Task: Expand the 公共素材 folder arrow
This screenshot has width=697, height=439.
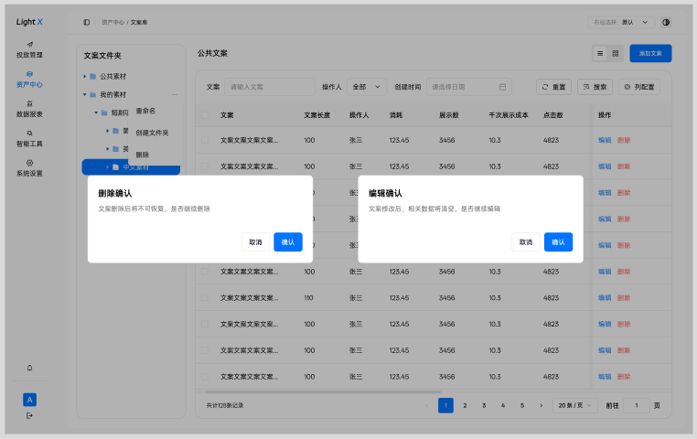Action: tap(84, 77)
